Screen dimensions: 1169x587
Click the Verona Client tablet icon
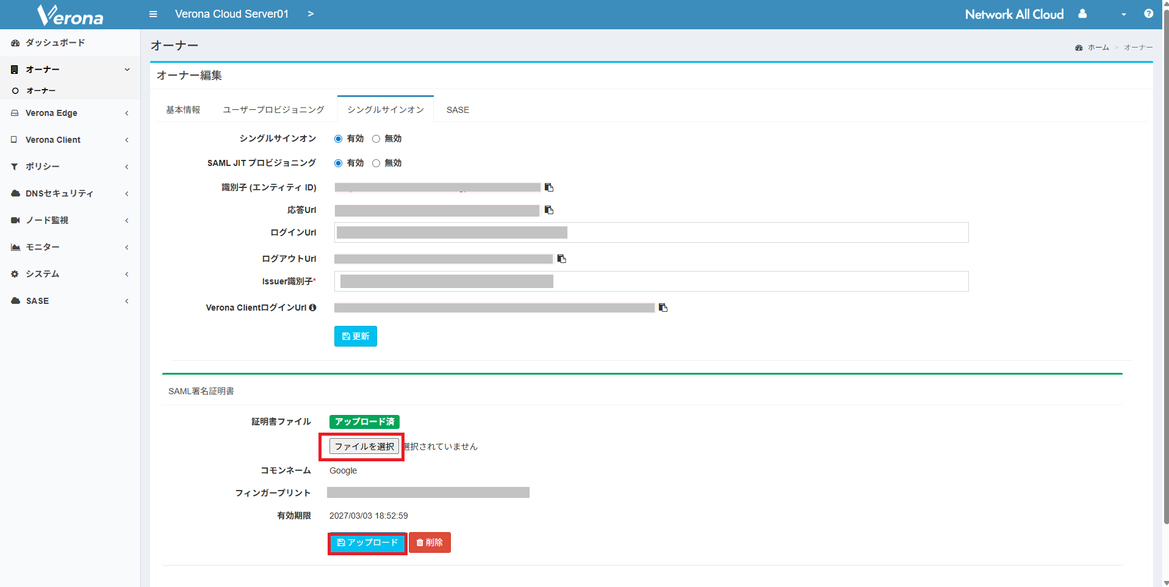[14, 140]
